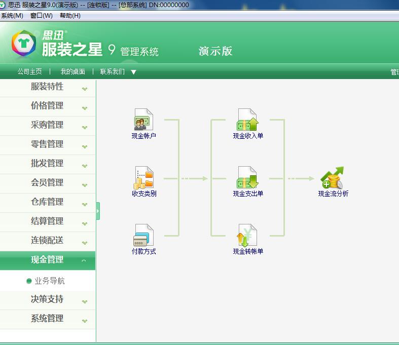Screen dimensions: 399x345
Task: Click the app icon in the title bar
Action: point(3,5)
